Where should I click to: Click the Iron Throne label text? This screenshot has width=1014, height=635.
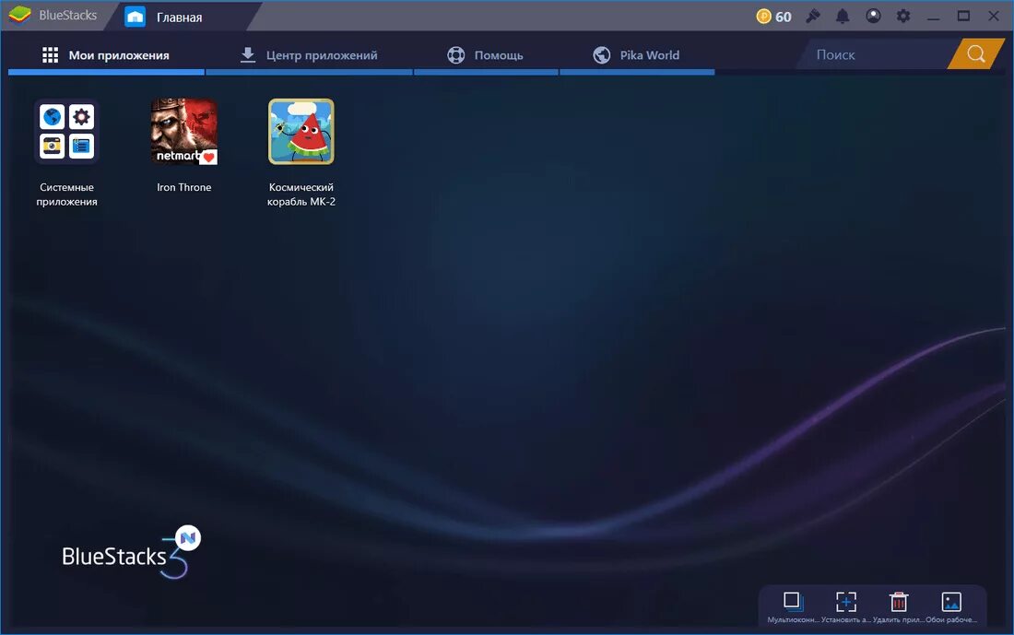click(184, 187)
